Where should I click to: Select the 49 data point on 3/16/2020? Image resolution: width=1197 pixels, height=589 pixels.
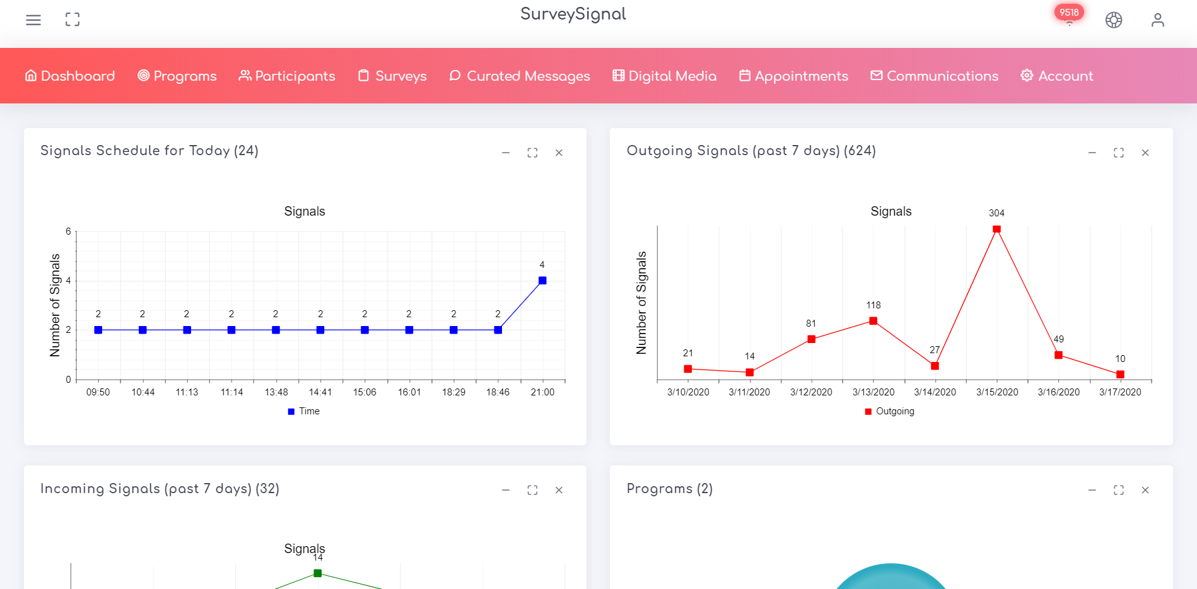click(1059, 355)
